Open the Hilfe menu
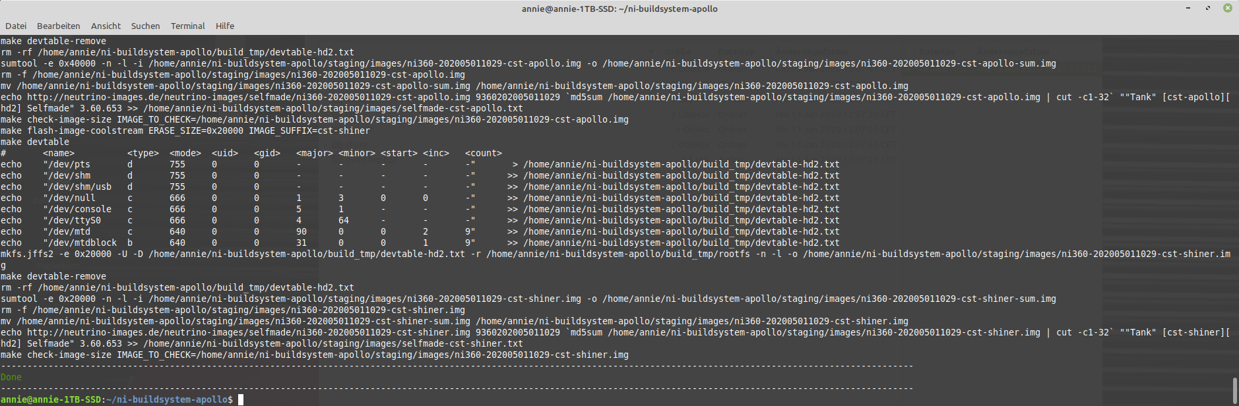Viewport: 1239px width, 406px height. click(x=225, y=26)
